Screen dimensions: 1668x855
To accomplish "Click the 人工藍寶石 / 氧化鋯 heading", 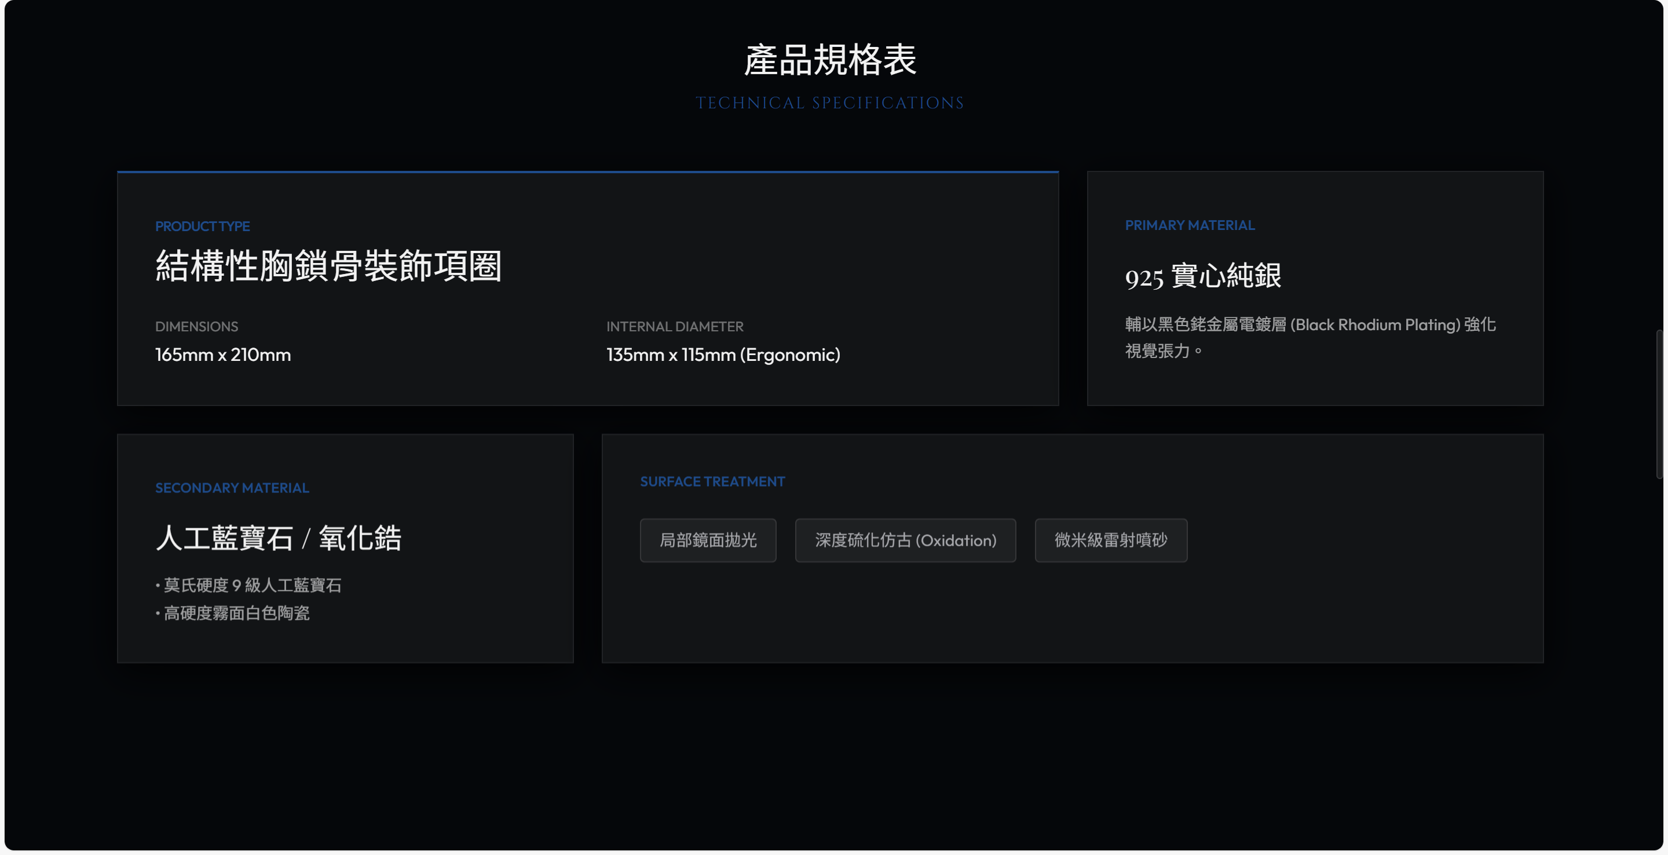I will 279,538.
